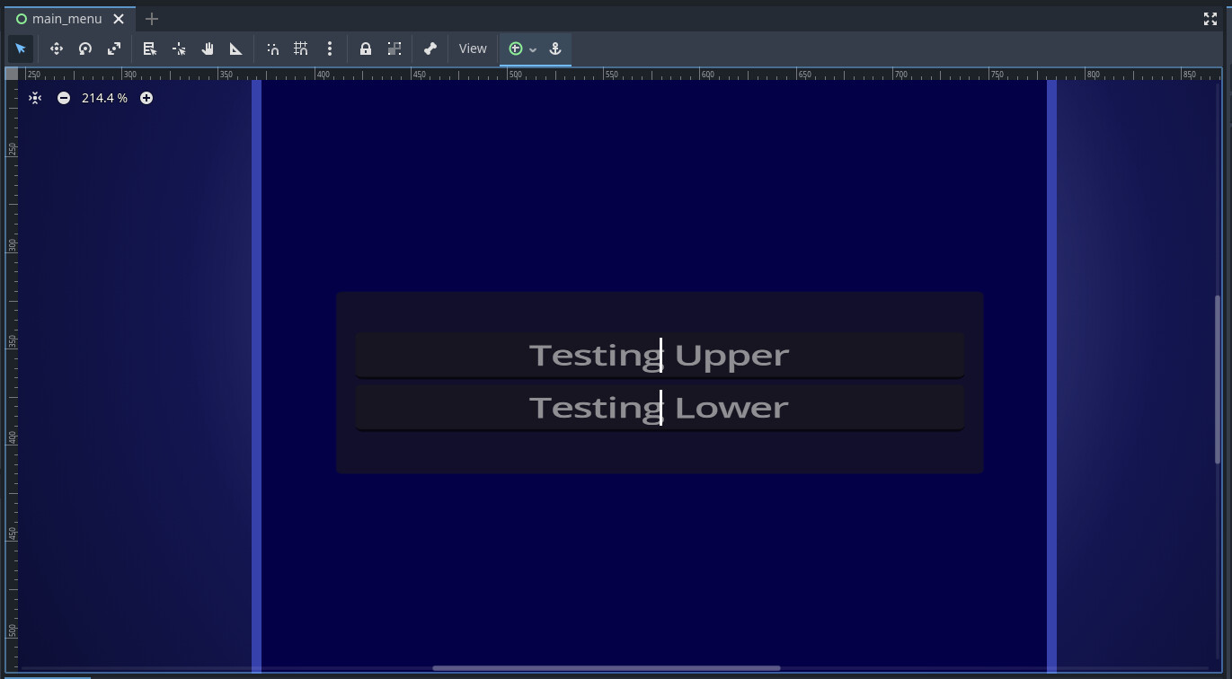Lock the selected node with padlock icon

click(366, 48)
